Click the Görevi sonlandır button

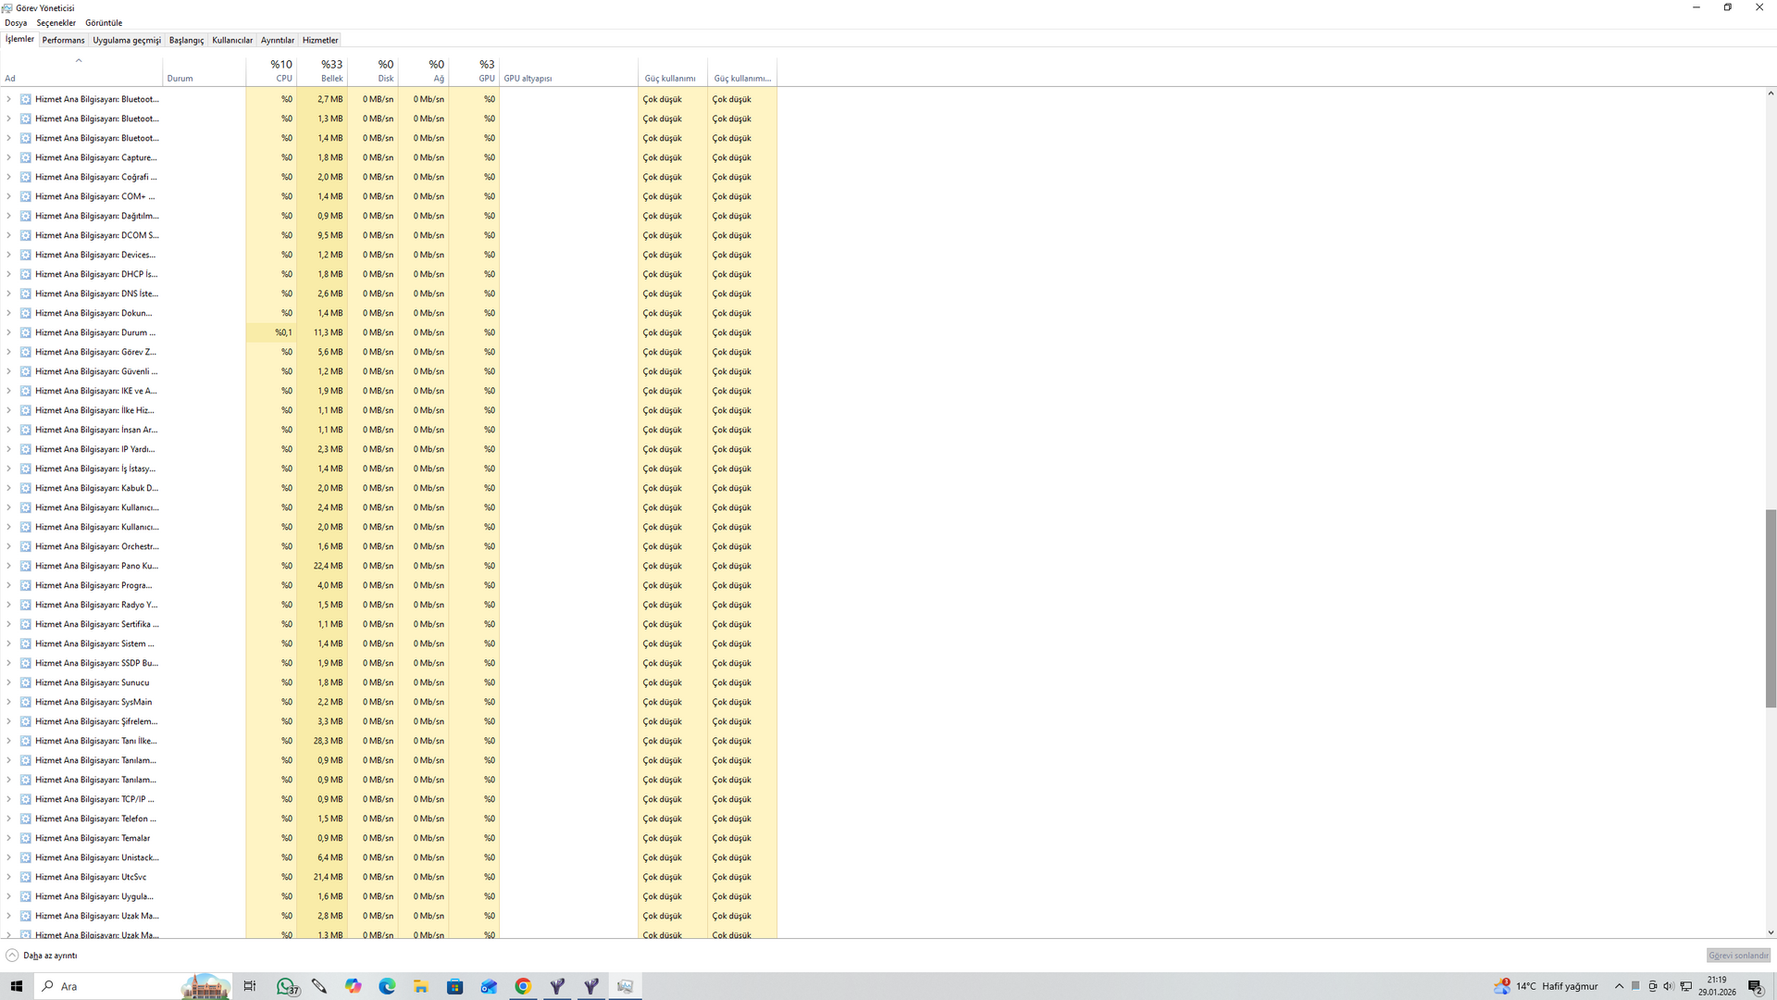pos(1737,956)
